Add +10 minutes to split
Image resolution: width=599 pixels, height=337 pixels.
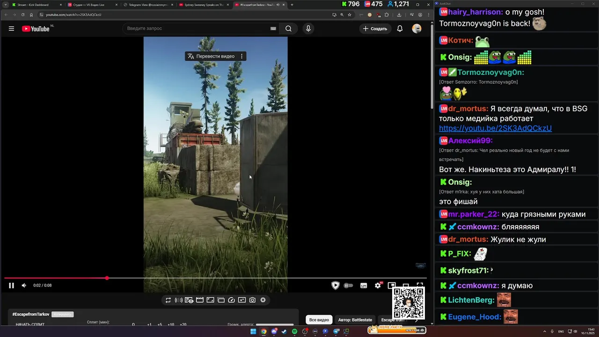pyautogui.click(x=171, y=324)
